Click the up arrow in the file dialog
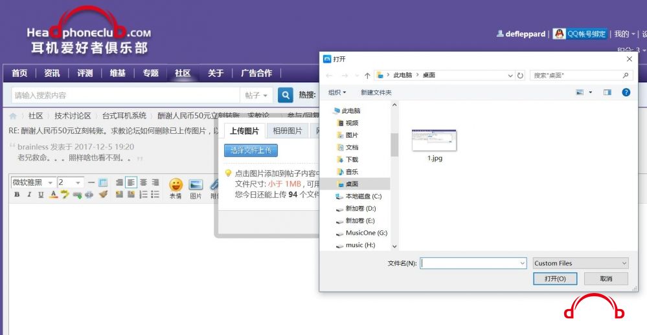This screenshot has width=647, height=335. click(x=367, y=76)
